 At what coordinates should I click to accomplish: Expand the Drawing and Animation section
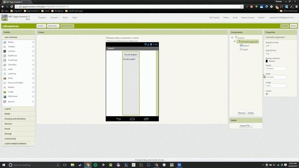tap(19, 119)
